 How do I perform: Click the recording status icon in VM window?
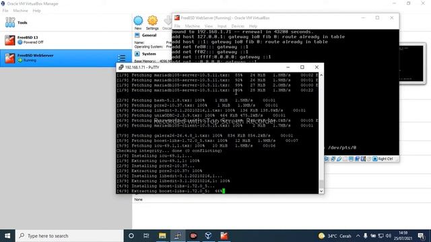point(357,159)
